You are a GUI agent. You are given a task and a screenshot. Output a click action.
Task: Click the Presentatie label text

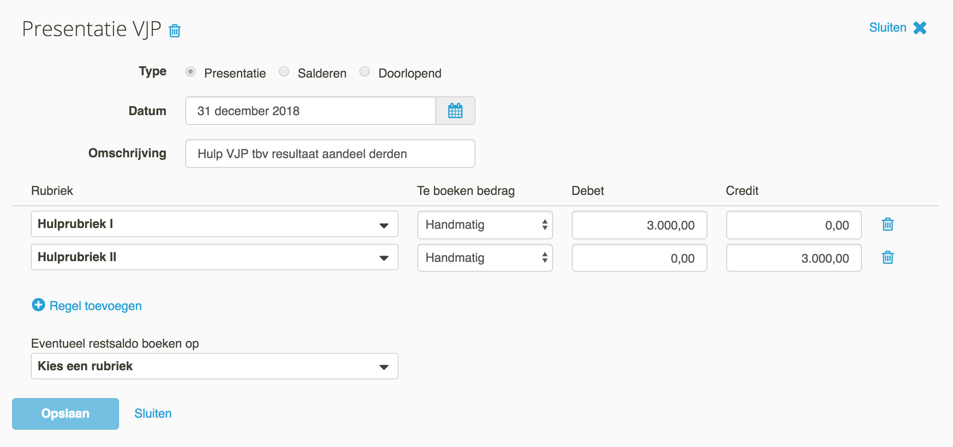click(235, 73)
